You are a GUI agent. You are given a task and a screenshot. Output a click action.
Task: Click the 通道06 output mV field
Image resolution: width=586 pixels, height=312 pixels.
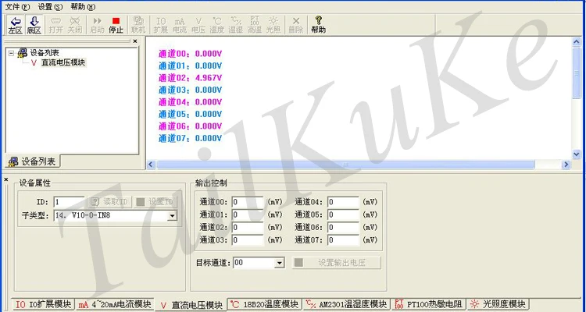(x=344, y=227)
